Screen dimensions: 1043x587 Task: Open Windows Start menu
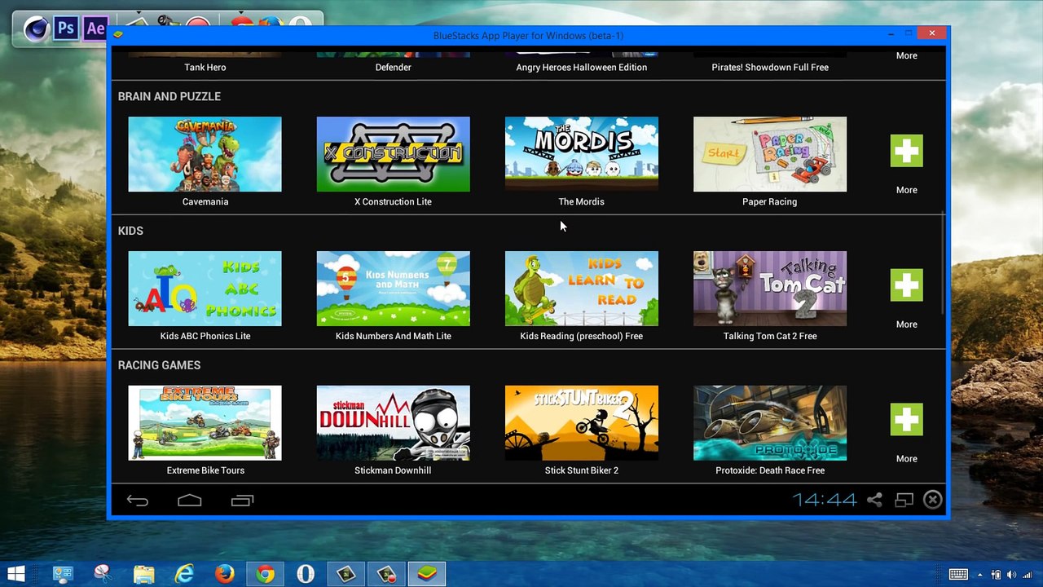pos(15,574)
